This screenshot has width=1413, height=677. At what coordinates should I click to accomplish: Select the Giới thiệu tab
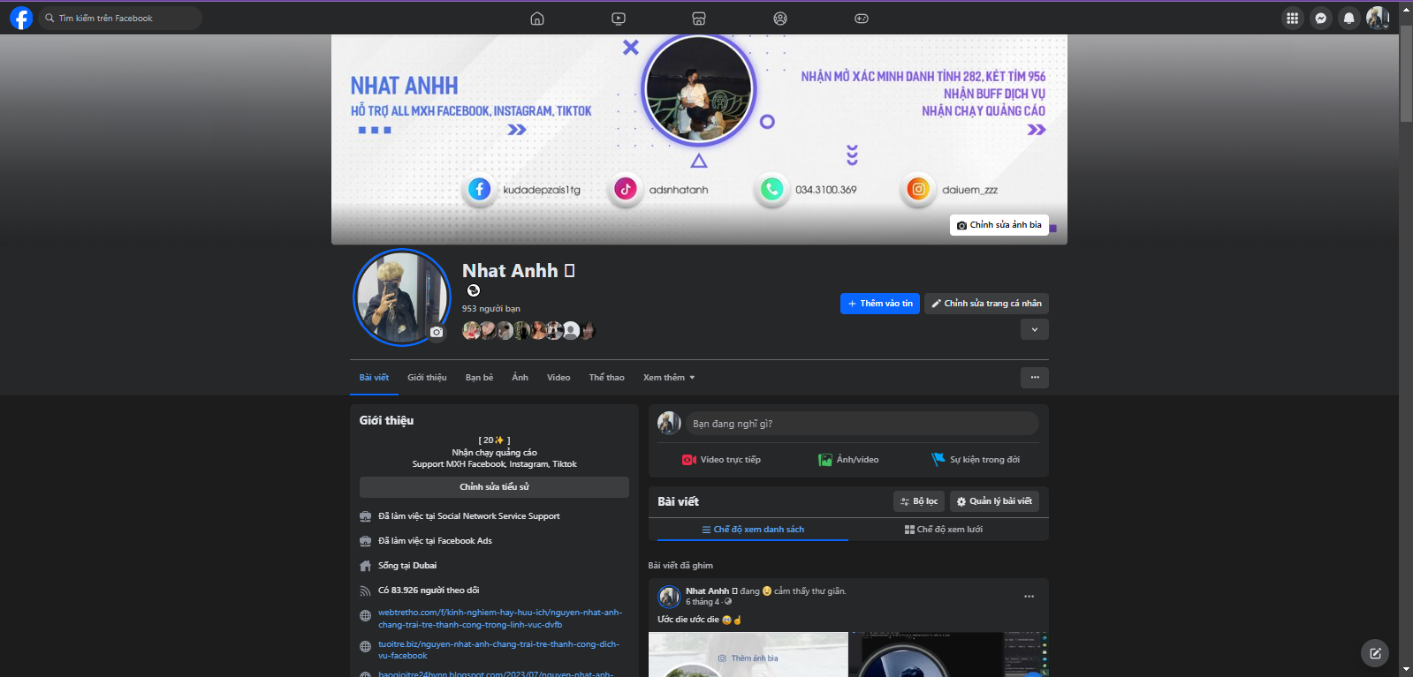tap(427, 378)
